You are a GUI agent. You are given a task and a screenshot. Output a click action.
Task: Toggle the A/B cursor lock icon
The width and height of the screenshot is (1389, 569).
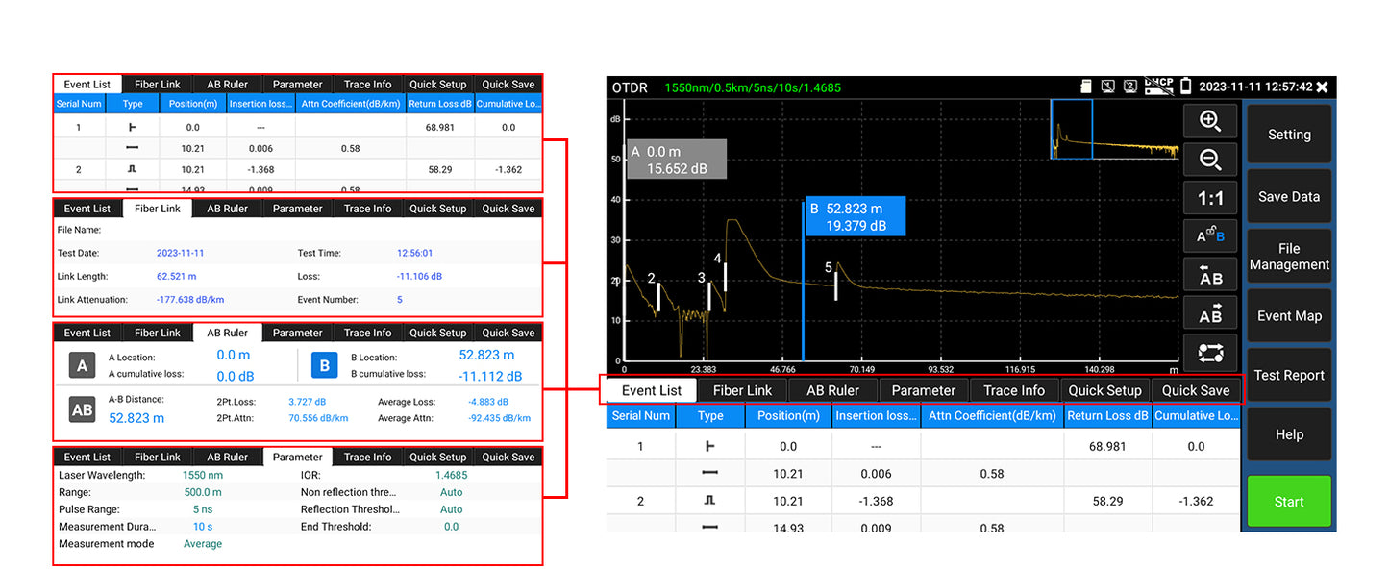point(1210,236)
